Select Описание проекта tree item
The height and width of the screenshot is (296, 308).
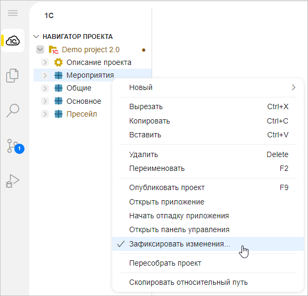point(93,62)
